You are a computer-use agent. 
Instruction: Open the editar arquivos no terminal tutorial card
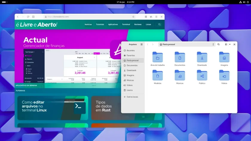pyautogui.click(x=53, y=108)
